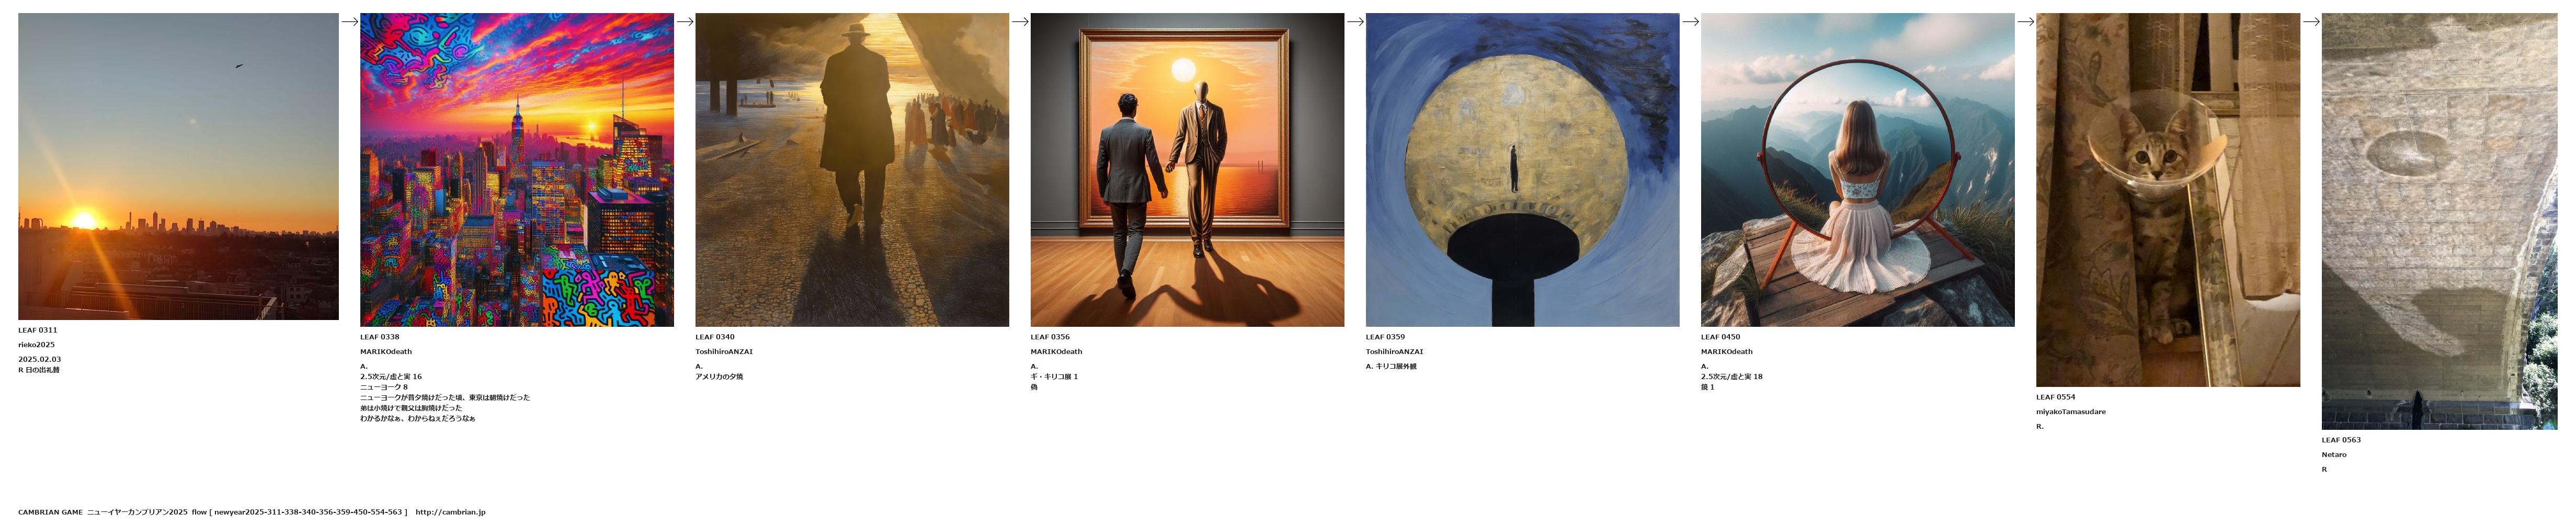The height and width of the screenshot is (525, 2576).
Task: Open the cat wearing cone photo
Action: click(x=2168, y=200)
